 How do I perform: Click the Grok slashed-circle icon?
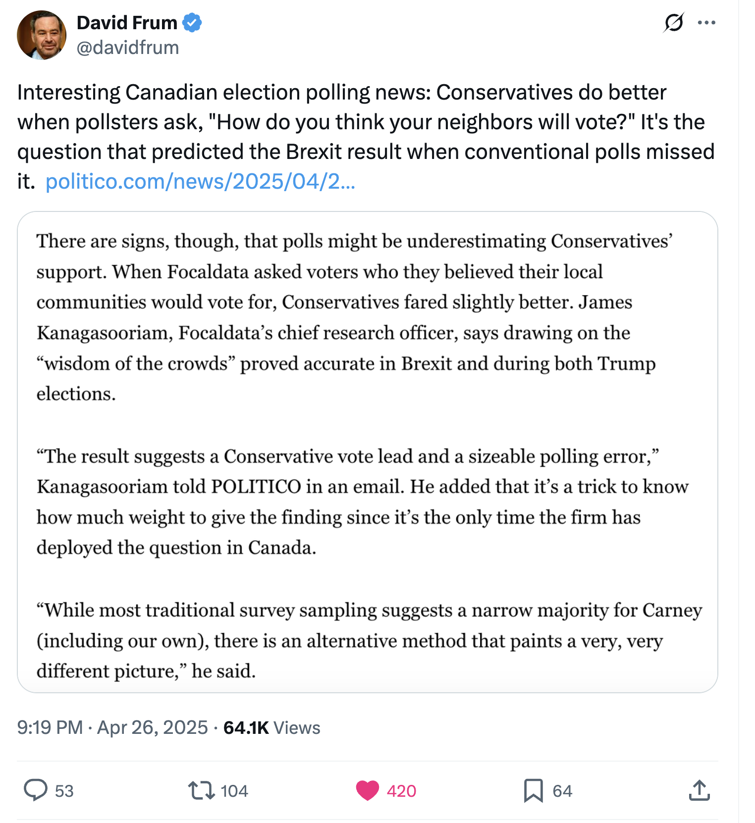674,22
